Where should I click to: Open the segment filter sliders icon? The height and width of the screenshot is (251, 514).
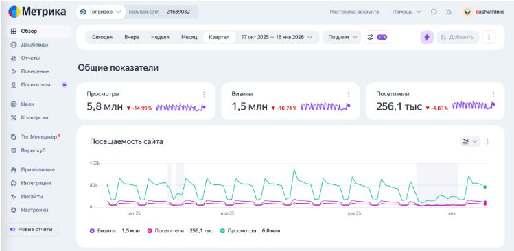tap(371, 37)
